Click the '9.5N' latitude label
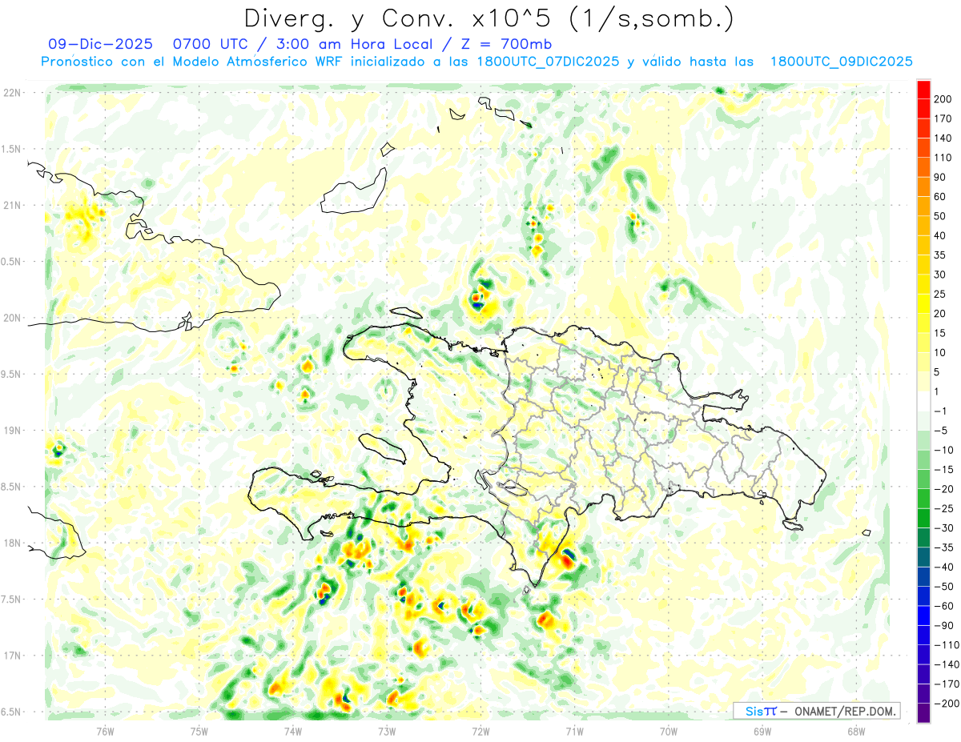Image resolution: width=961 pixels, height=742 pixels. coord(11,375)
